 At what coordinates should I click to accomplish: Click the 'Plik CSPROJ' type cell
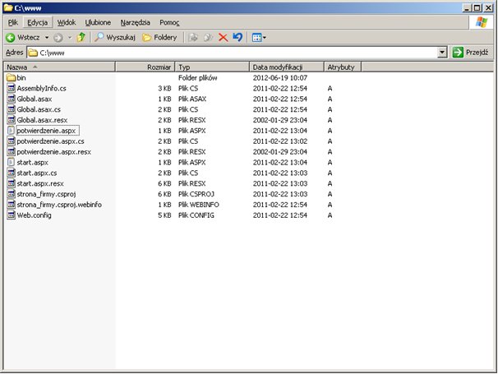(x=196, y=194)
